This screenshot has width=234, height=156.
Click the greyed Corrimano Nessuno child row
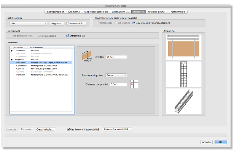pyautogui.click(x=41, y=57)
